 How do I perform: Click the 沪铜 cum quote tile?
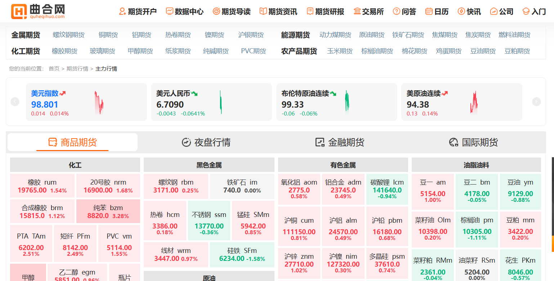pyautogui.click(x=299, y=226)
